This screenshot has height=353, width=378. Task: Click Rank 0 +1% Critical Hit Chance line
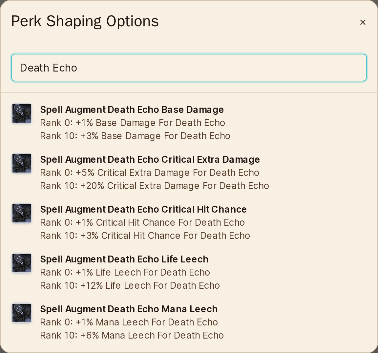tap(142, 223)
